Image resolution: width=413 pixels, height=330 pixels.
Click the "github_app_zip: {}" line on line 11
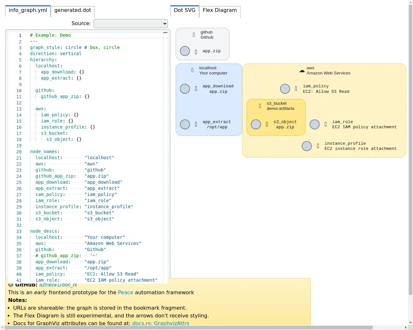coord(65,97)
